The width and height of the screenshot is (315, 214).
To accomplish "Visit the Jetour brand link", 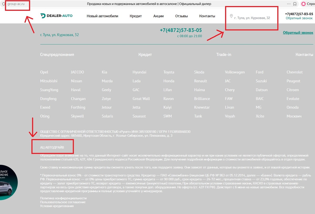I will (107, 108).
